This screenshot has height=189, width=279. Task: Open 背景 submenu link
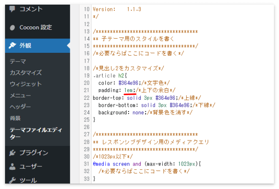(x=15, y=118)
